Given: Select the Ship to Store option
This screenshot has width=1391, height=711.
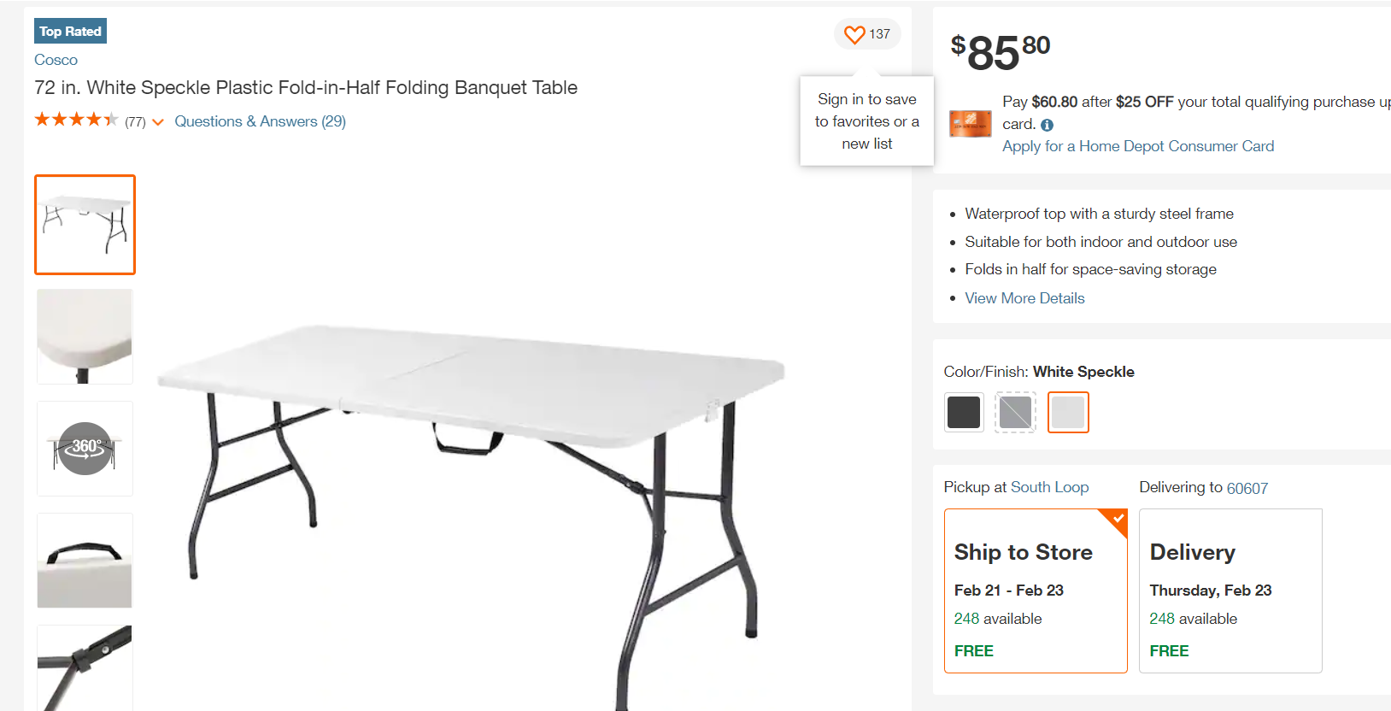Looking at the screenshot, I should [x=1035, y=591].
